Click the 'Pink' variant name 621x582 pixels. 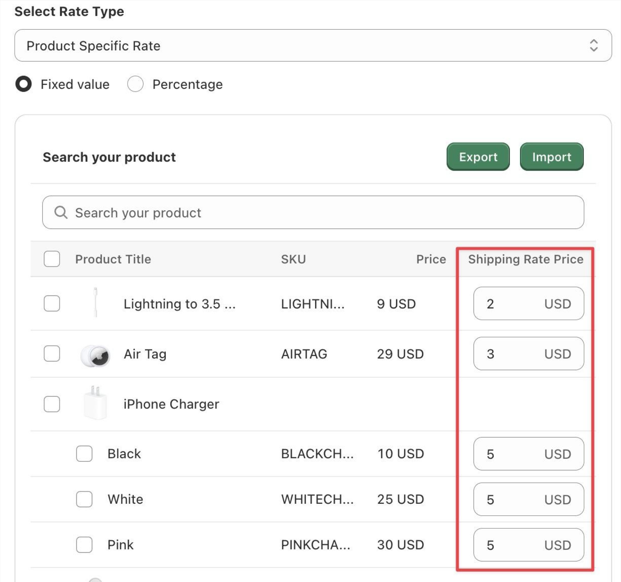click(121, 545)
